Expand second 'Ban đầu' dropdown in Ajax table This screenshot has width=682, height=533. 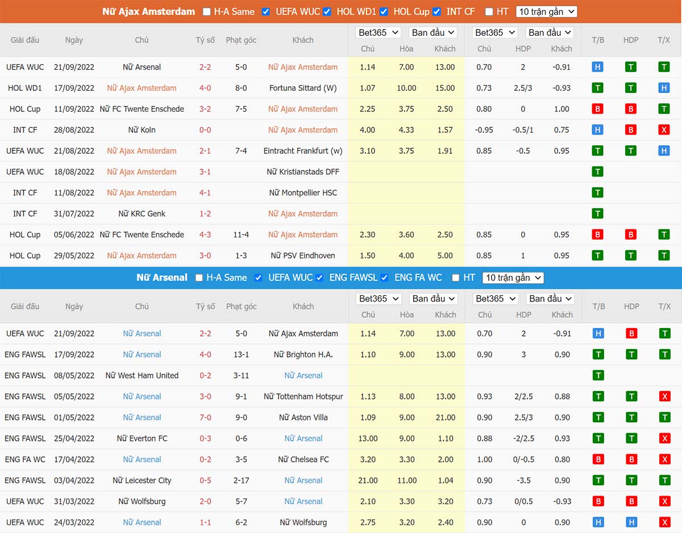tap(548, 32)
